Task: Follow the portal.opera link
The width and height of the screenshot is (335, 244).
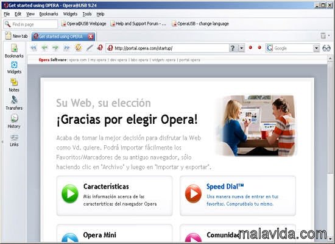Action: click(x=189, y=60)
